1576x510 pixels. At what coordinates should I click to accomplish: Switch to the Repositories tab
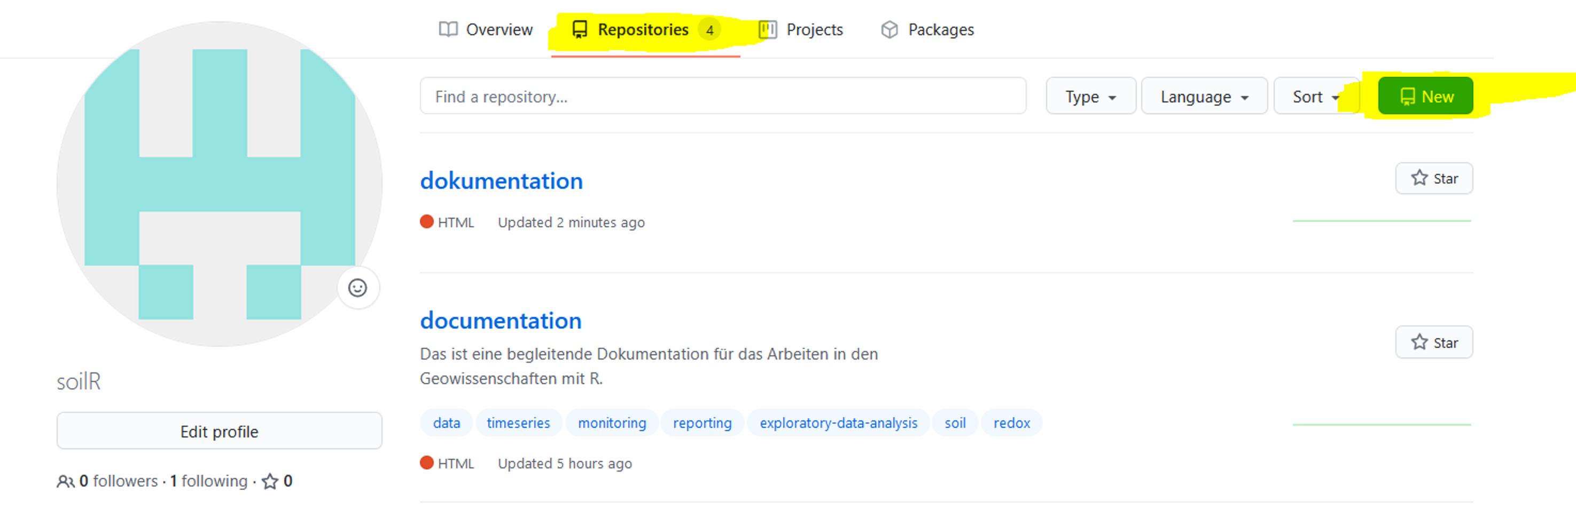(x=645, y=29)
